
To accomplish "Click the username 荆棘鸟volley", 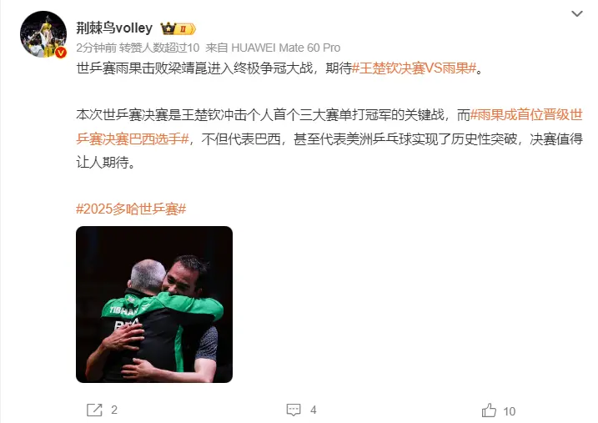I will pos(114,28).
